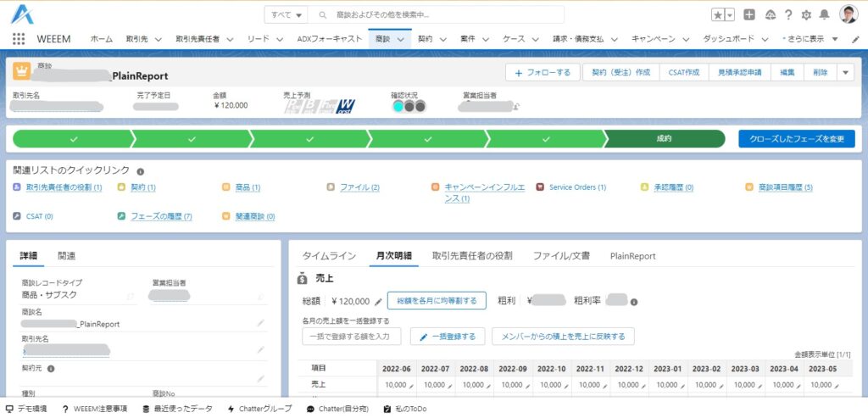Click the first completed stage in path

tap(74, 139)
